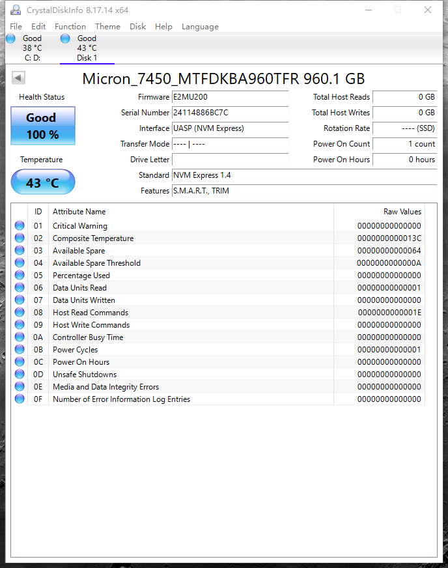448x568 pixels.
Task: Click the Serial Number field 24114886BC7C
Action: tap(231, 113)
